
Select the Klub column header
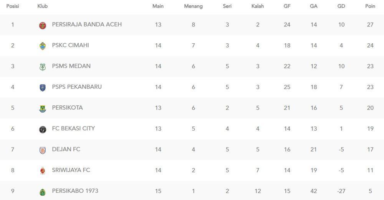(x=42, y=6)
